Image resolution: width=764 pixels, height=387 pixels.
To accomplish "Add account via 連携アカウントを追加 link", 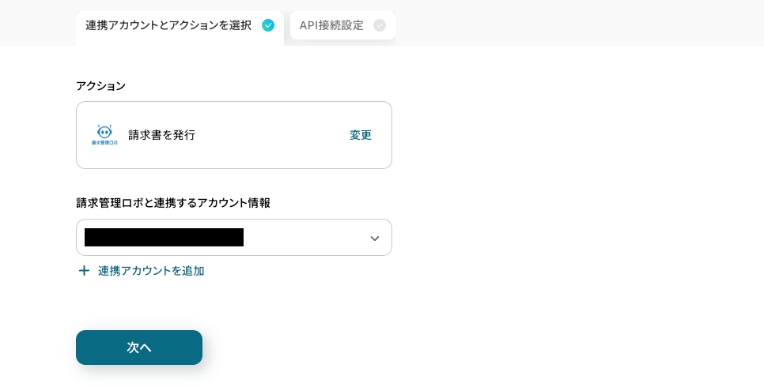I will [x=151, y=271].
